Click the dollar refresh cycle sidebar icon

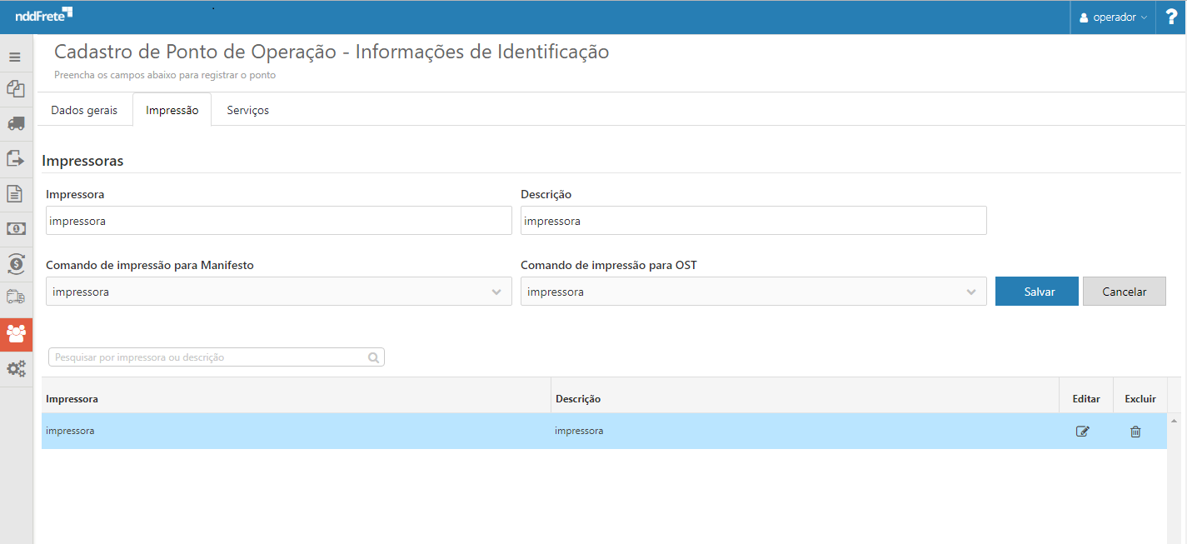(x=16, y=263)
